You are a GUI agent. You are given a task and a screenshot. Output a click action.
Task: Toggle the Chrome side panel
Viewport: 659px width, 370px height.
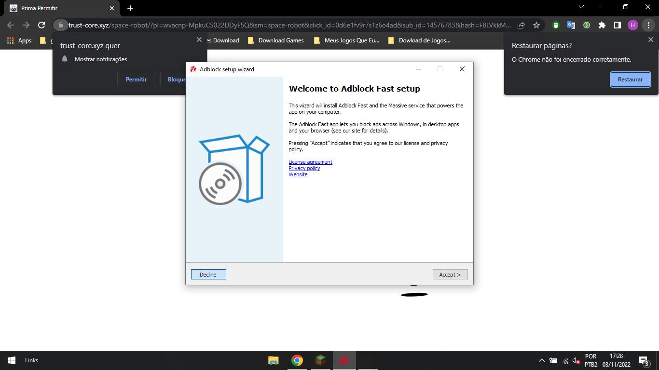(x=617, y=25)
